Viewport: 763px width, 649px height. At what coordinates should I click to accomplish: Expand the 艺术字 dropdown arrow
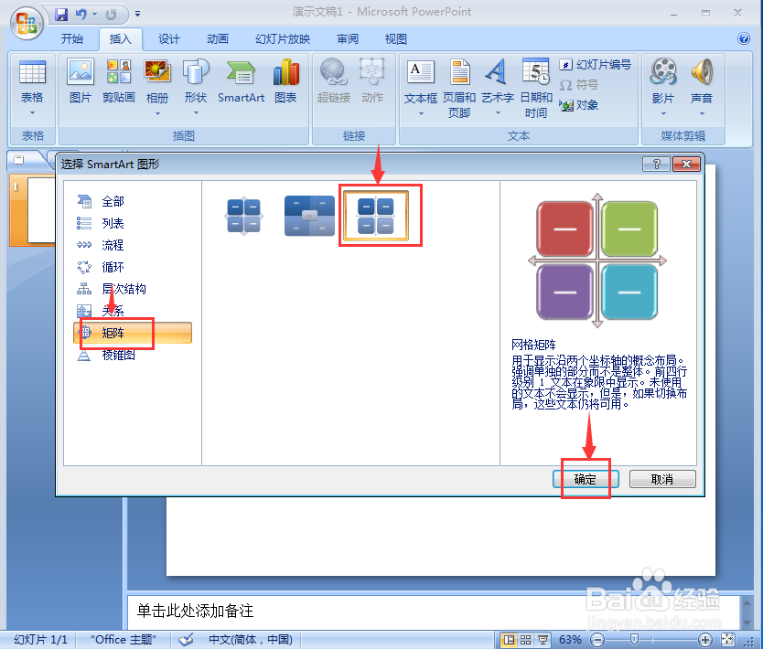498,113
